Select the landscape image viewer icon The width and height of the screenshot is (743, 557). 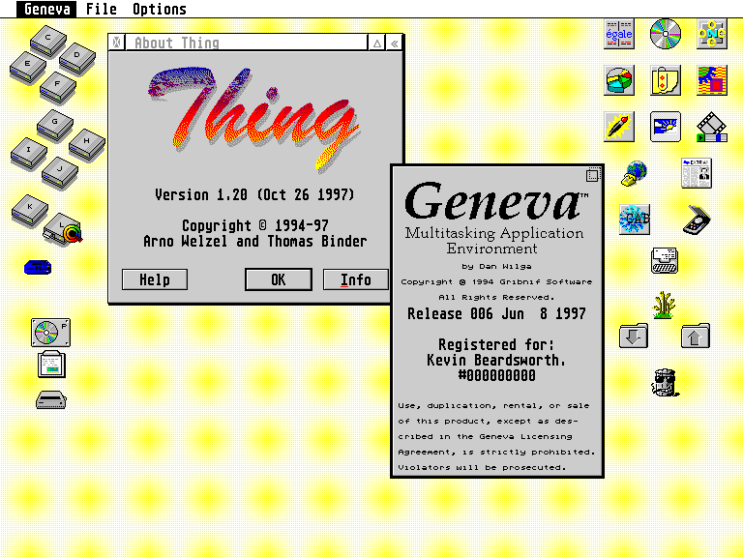[666, 127]
